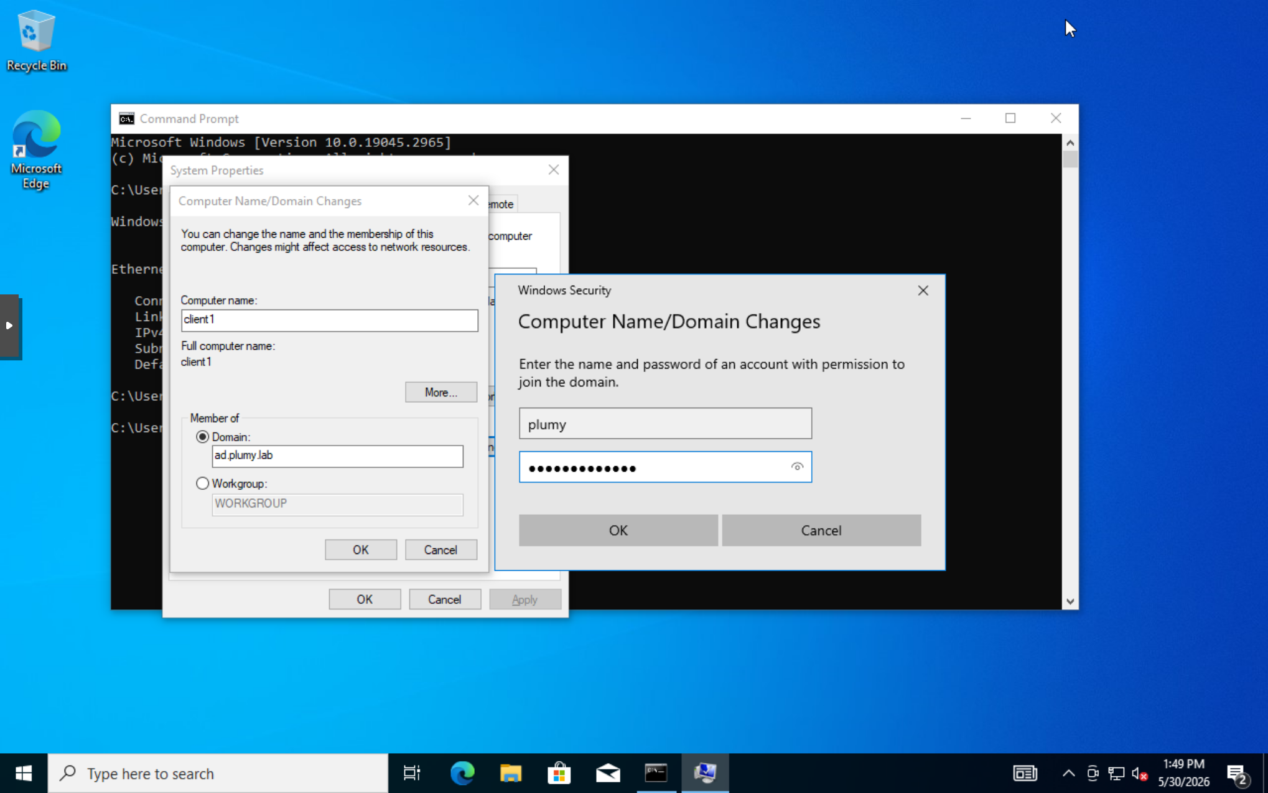Click the muted volume tray icon

pos(1140,773)
